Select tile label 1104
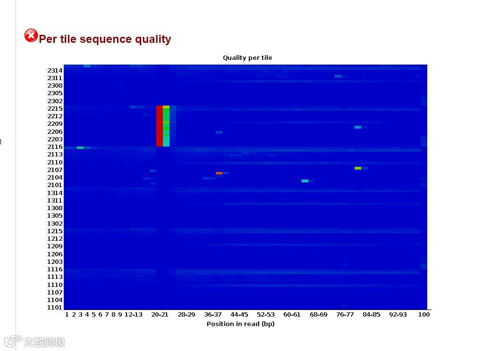499x351 pixels. (55, 300)
